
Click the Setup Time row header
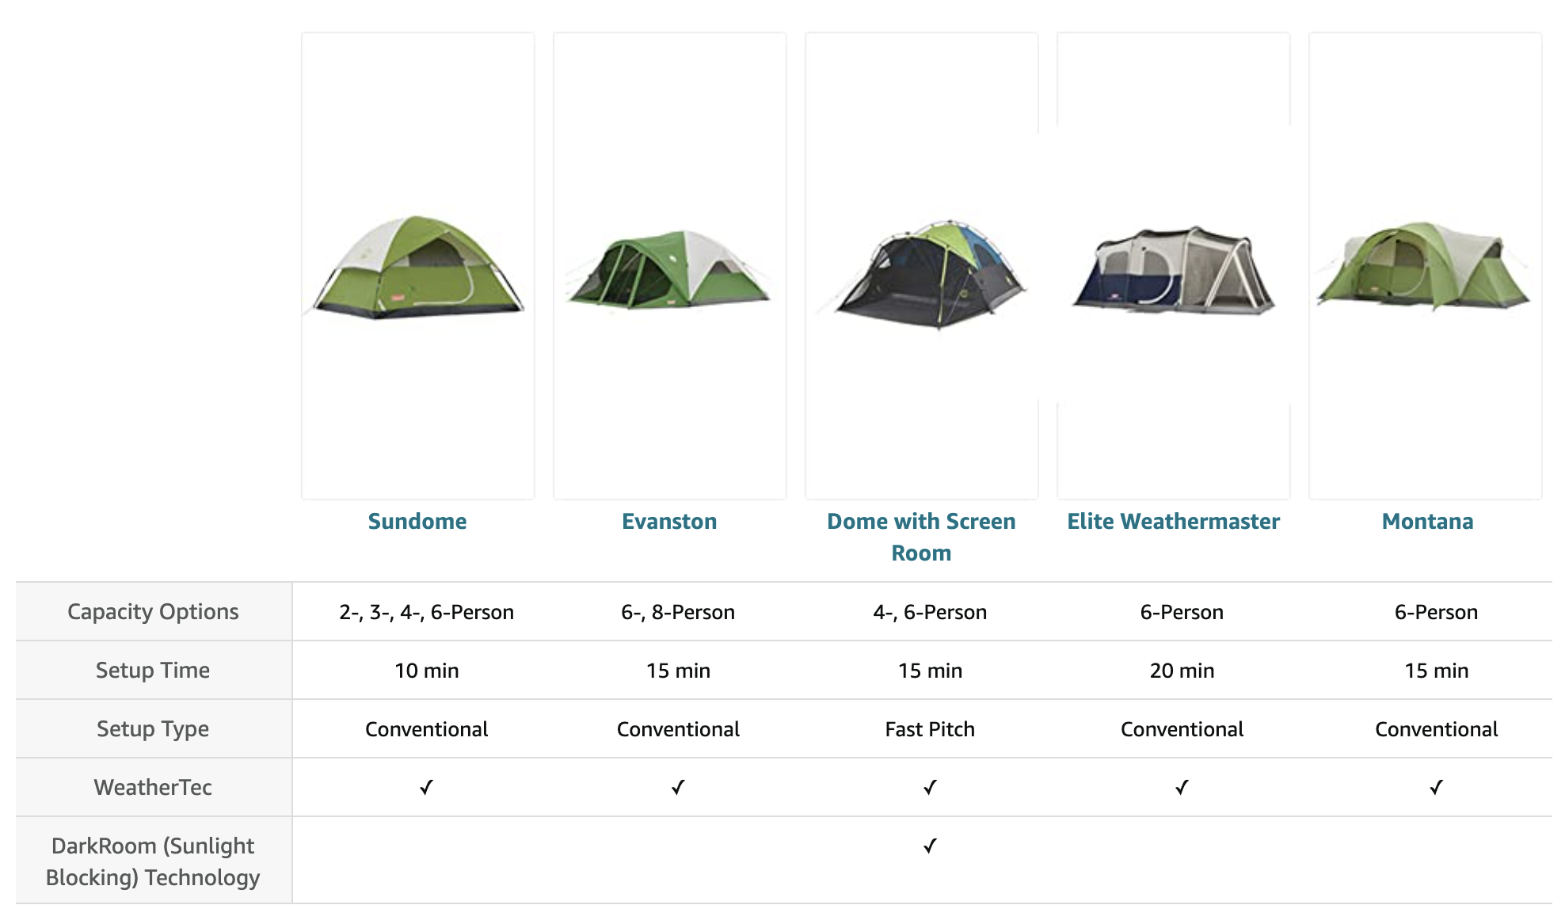pyautogui.click(x=153, y=670)
